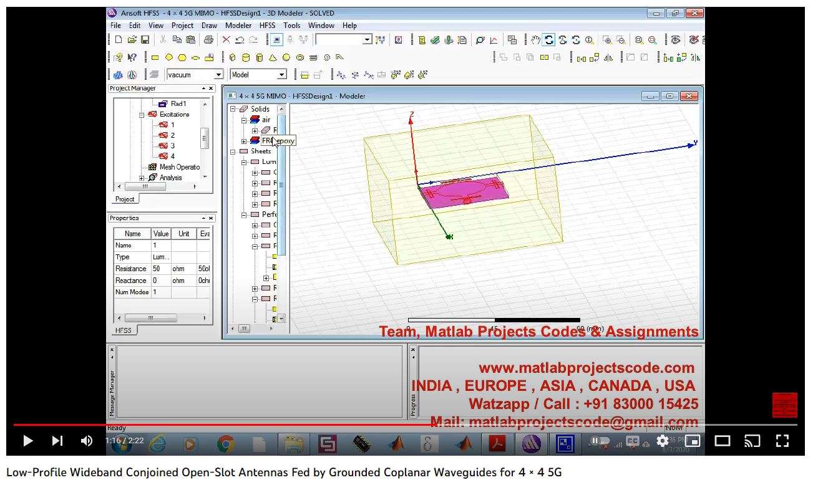Select the Draw cone tool
The width and height of the screenshot is (813, 485).
tap(273, 57)
